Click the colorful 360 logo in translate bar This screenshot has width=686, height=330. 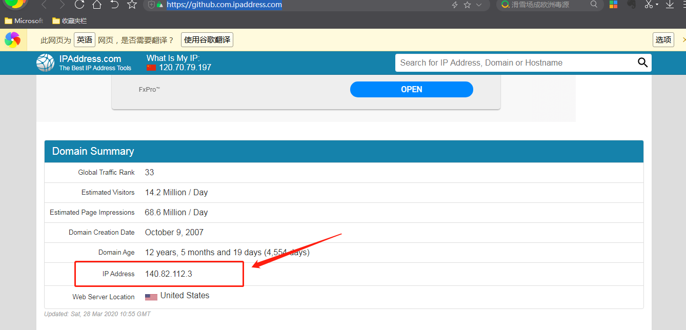tap(12, 39)
